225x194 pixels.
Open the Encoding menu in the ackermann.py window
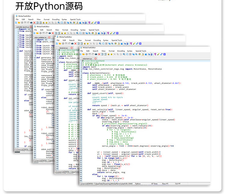[x=121, y=51]
